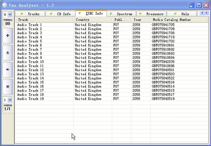The height and width of the screenshot is (146, 211).
Task: Switch to the Tracks tab
Action: pyautogui.click(x=30, y=14)
